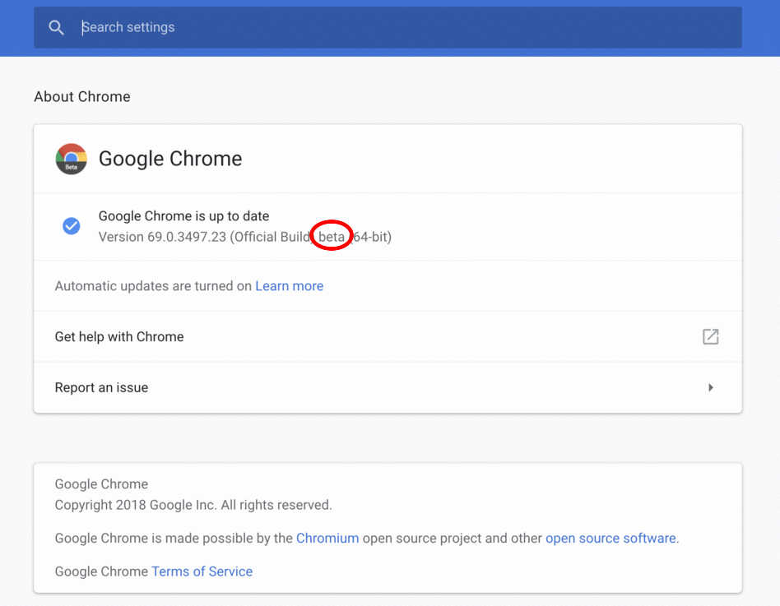The height and width of the screenshot is (606, 780).
Task: Click the Google Chrome Beta logo
Action: pyautogui.click(x=71, y=159)
